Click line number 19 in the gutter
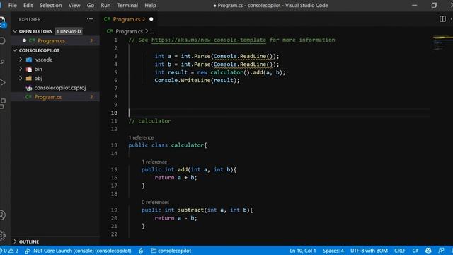This screenshot has width=453, height=255. click(114, 210)
